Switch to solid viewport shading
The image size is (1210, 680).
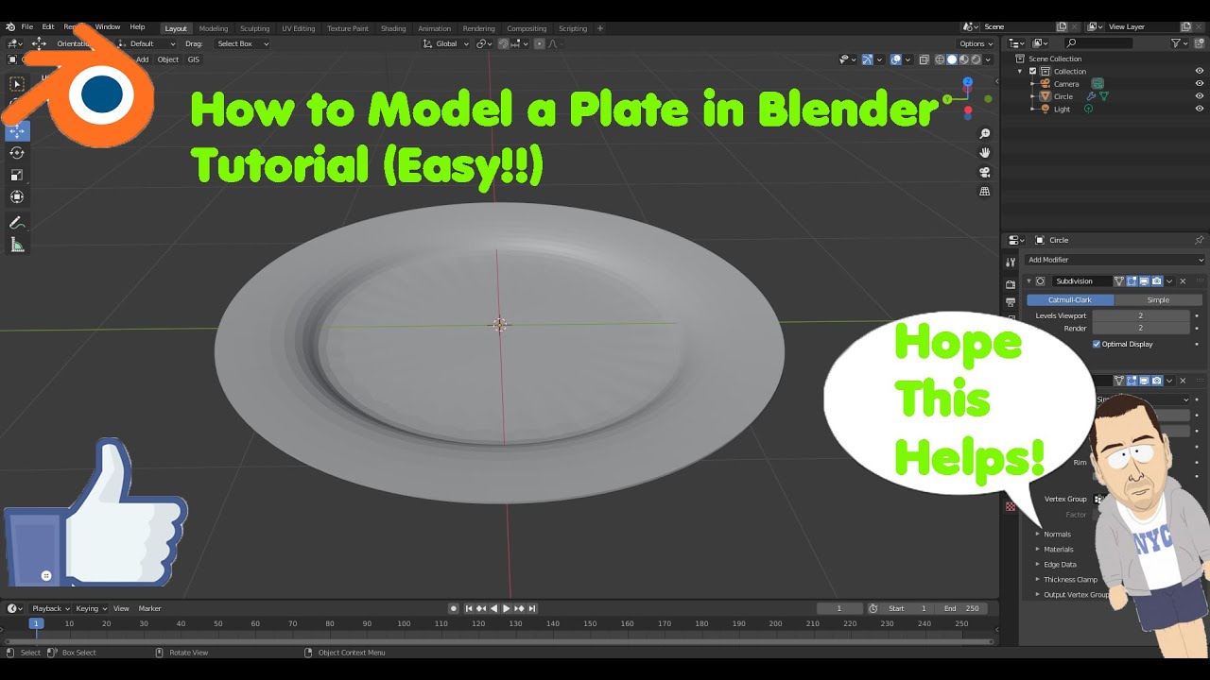click(x=952, y=59)
